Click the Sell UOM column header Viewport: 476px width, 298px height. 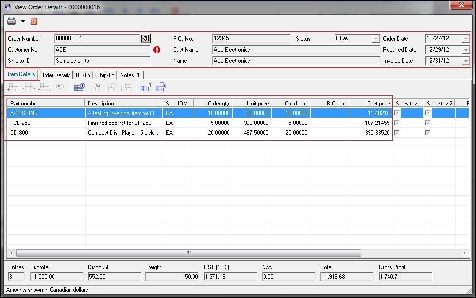coord(178,104)
